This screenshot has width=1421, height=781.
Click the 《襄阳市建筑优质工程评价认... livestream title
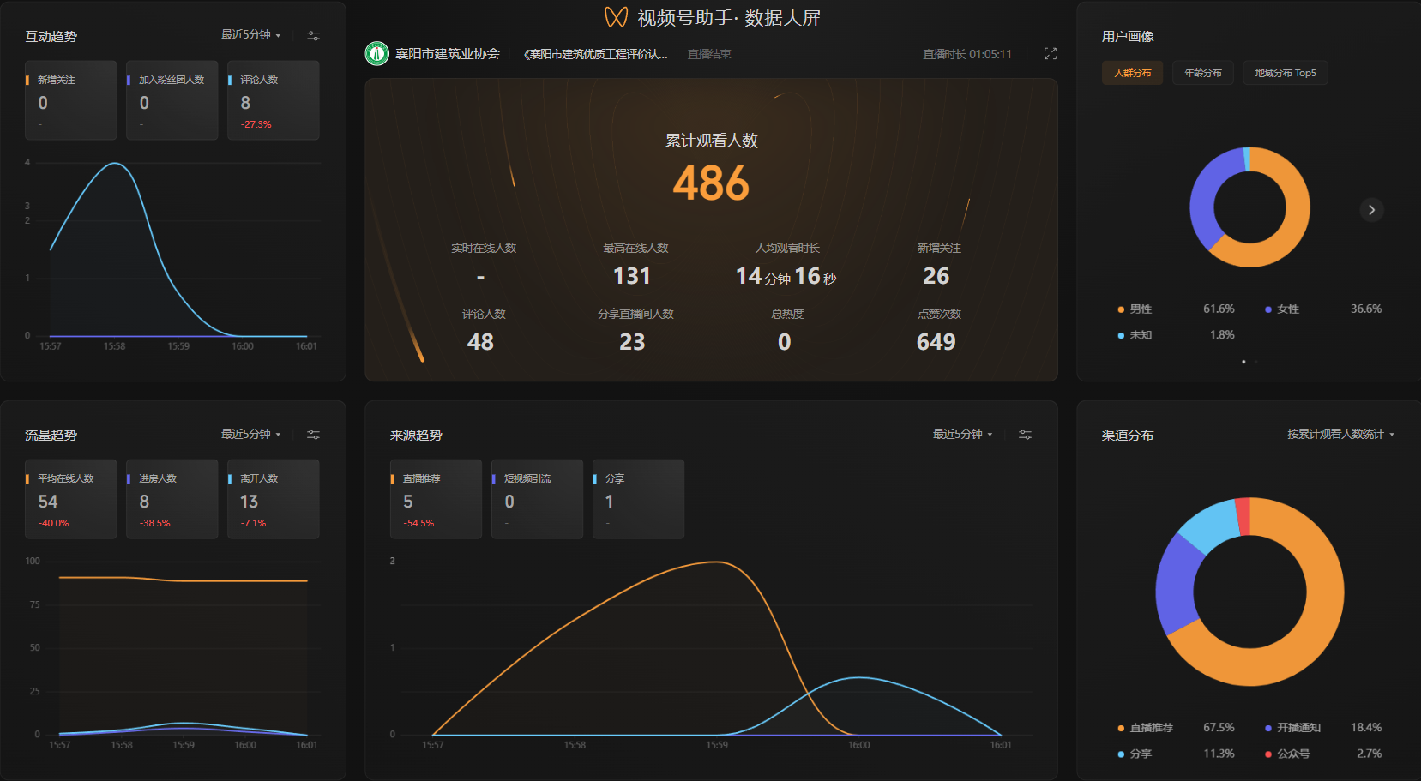pos(595,54)
